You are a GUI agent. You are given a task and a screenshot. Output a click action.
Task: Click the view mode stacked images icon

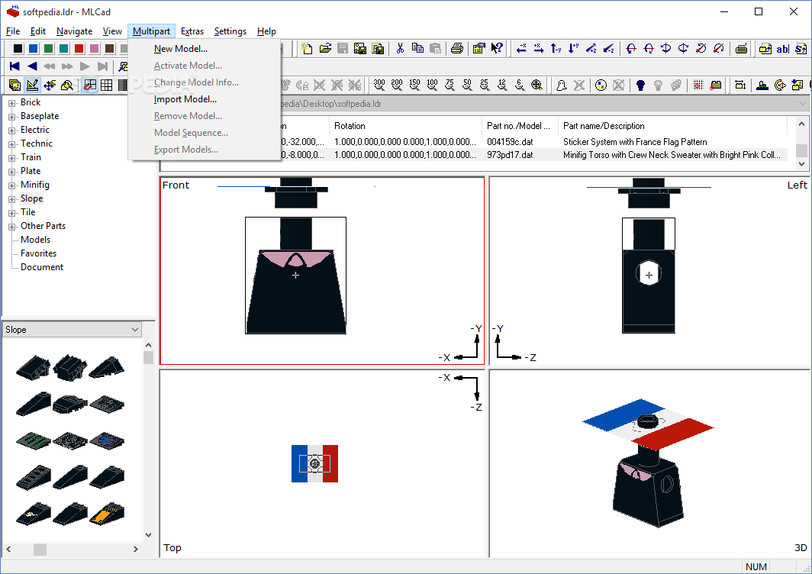14,85
